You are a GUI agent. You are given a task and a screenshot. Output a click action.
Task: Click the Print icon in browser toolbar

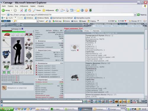(x=67, y=10)
